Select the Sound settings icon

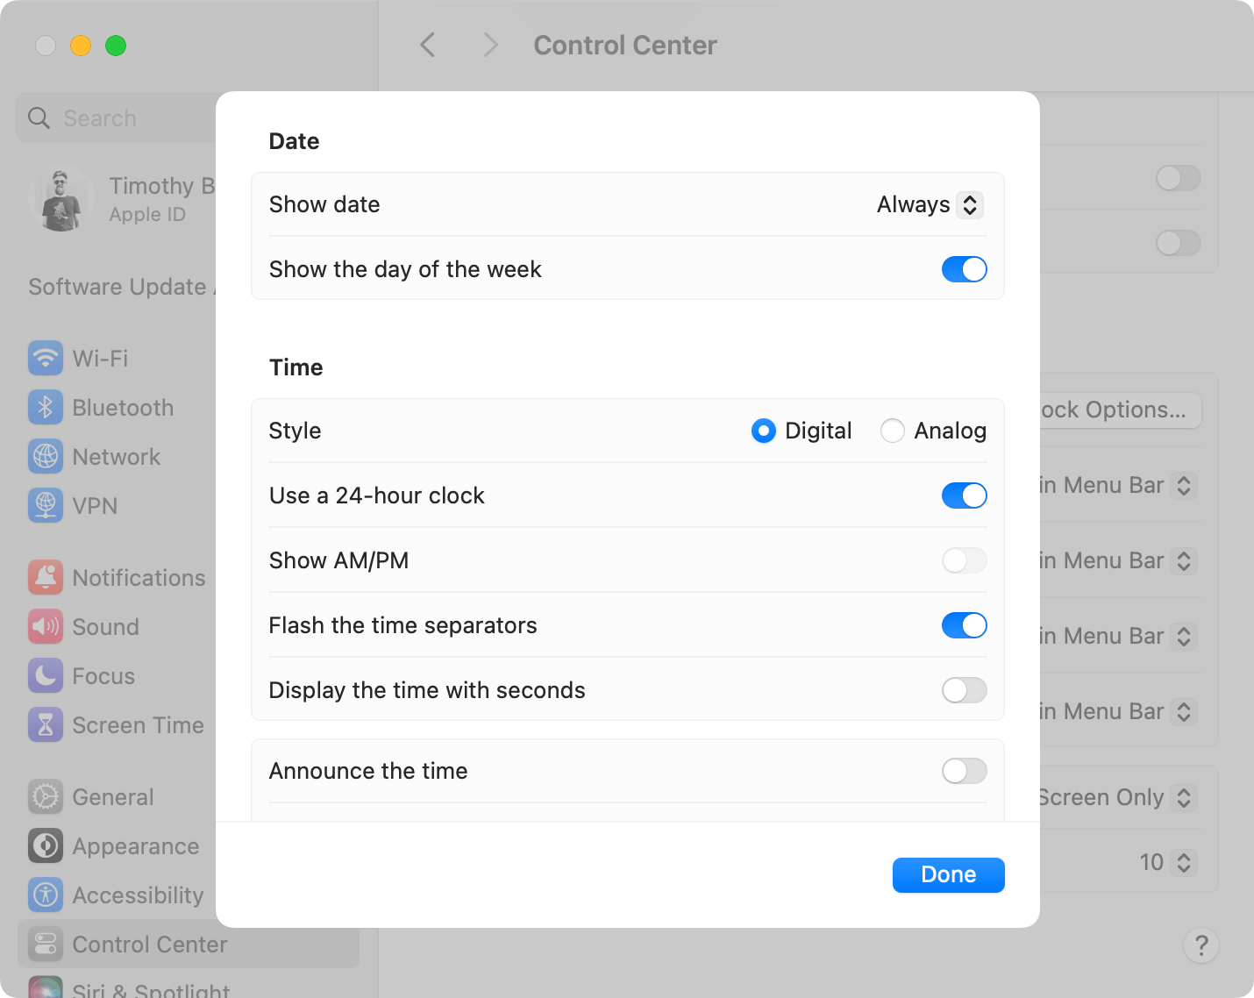(x=46, y=626)
